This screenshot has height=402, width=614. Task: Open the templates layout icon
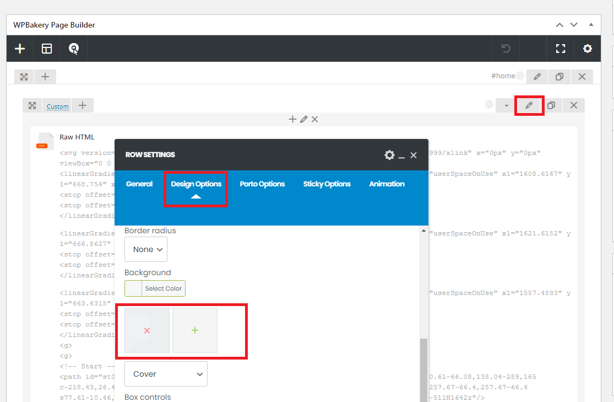pos(47,49)
